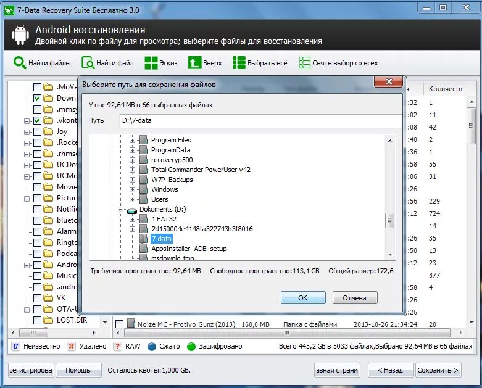The image size is (482, 388).
Task: Click the Зашифровано green ball icon
Action: point(191,347)
